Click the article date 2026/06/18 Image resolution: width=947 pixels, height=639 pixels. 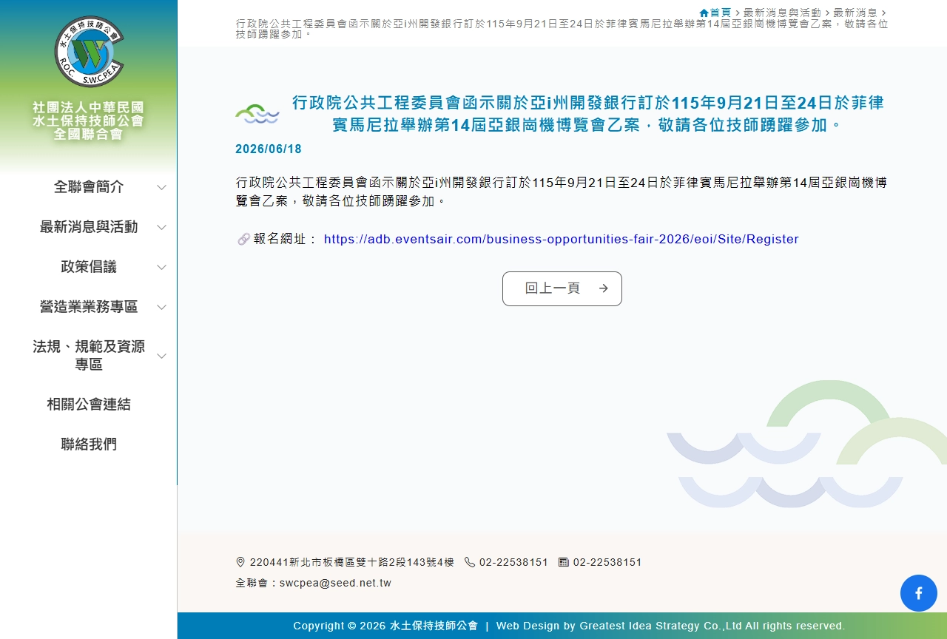click(269, 149)
